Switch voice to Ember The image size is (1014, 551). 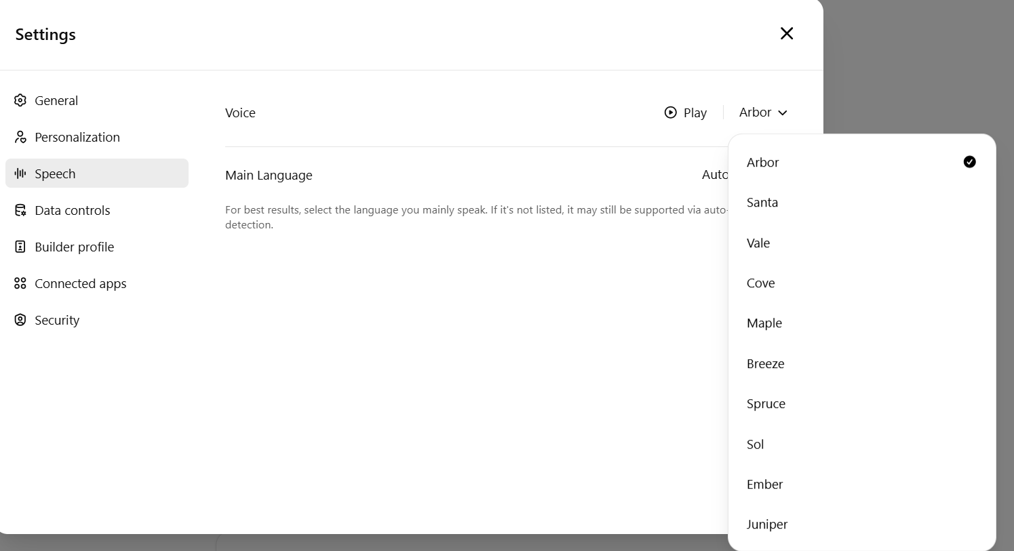(x=764, y=485)
